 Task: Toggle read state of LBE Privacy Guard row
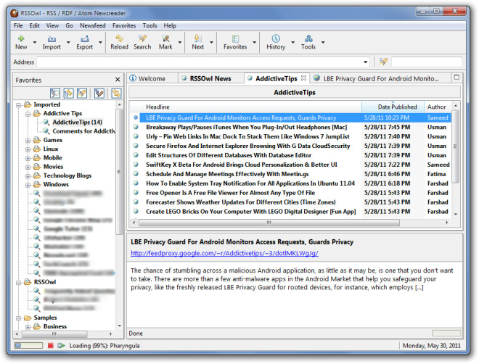click(x=136, y=117)
